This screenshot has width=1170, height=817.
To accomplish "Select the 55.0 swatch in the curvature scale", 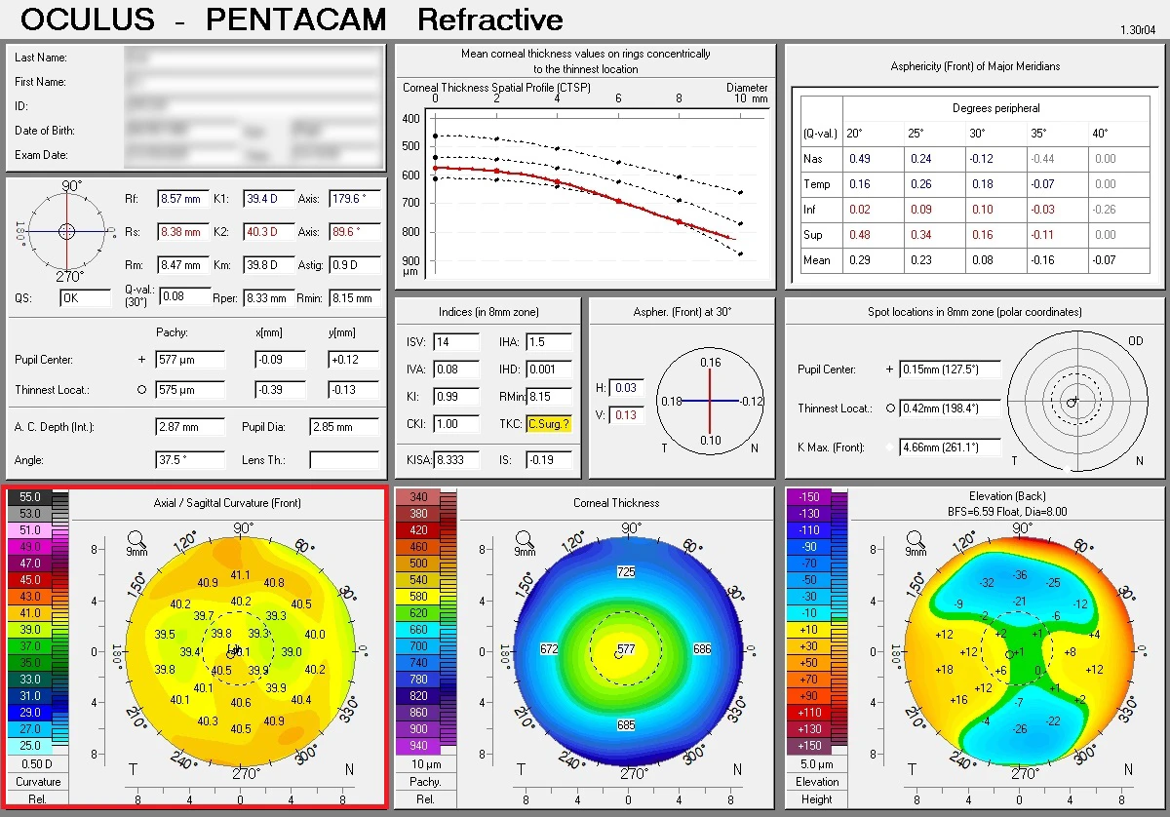I will (x=29, y=497).
